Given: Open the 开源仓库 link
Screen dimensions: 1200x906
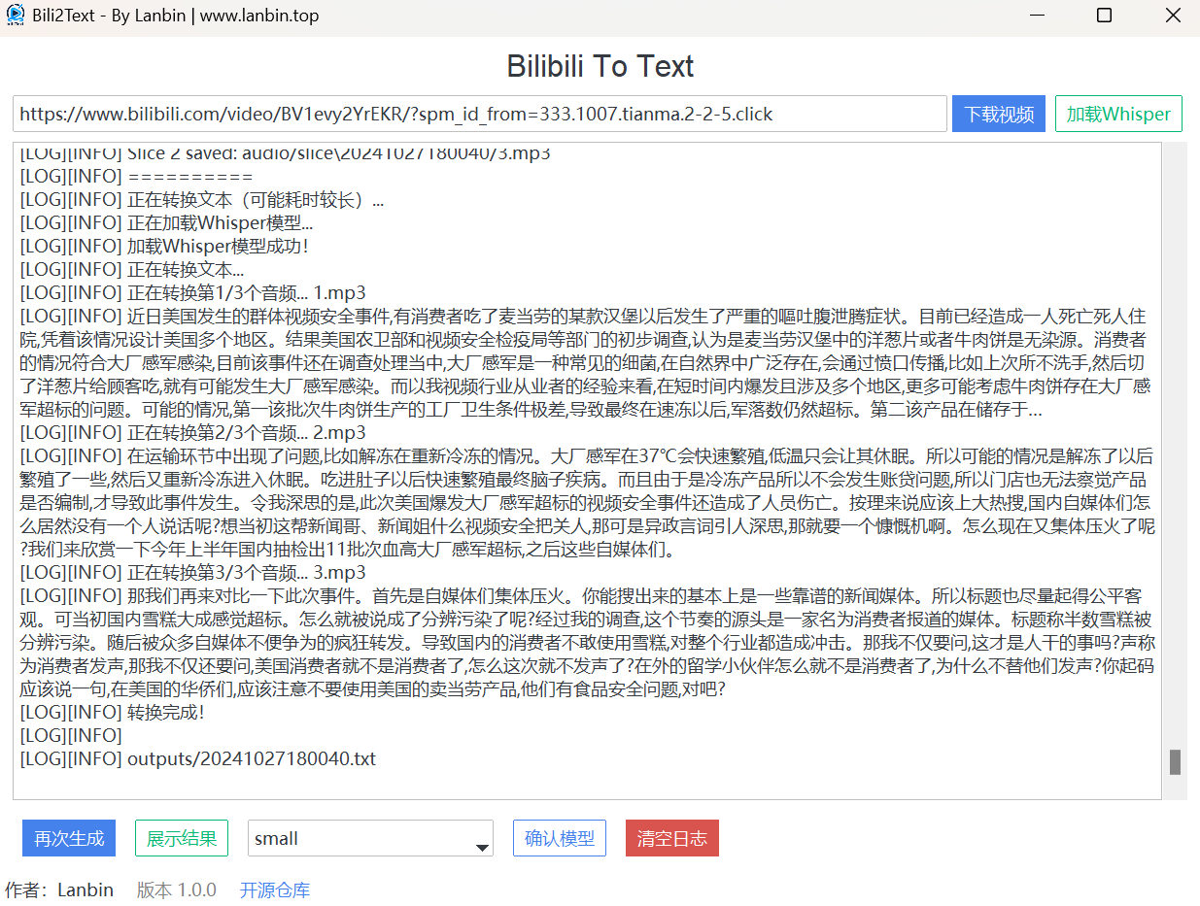Looking at the screenshot, I should click(275, 889).
